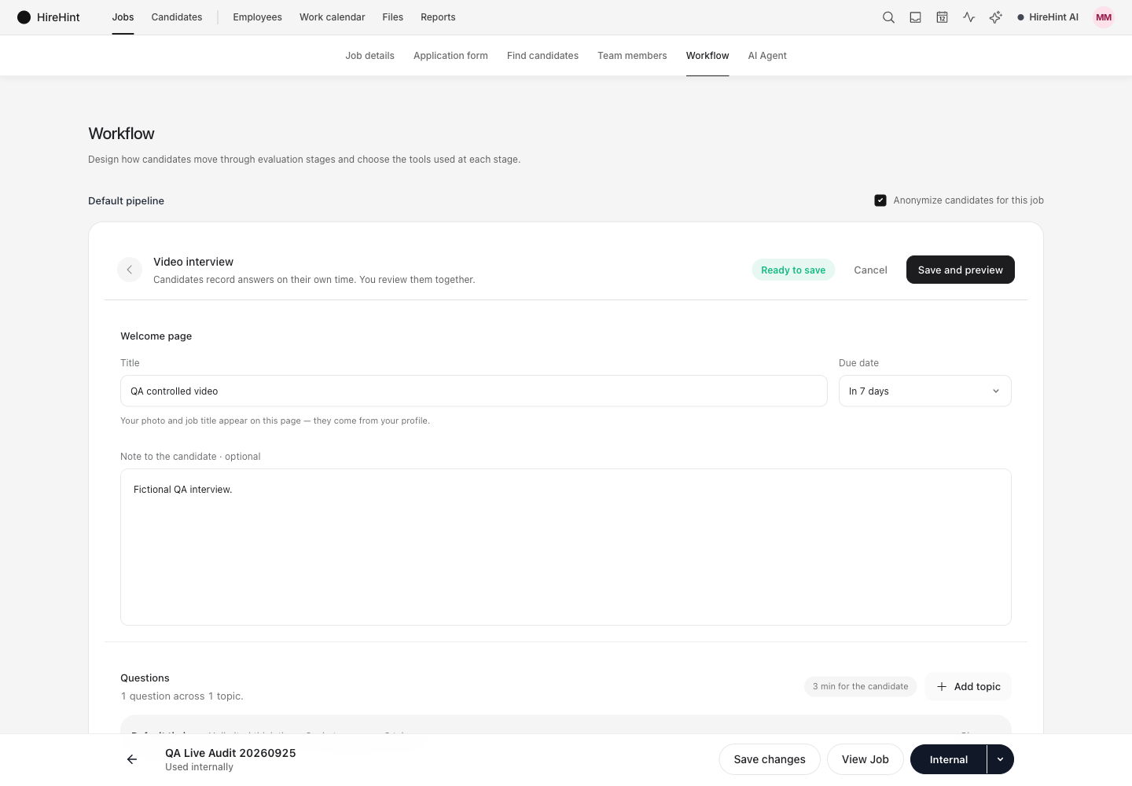Go back with the Video interview chevron
The height and width of the screenshot is (786, 1132).
click(130, 270)
